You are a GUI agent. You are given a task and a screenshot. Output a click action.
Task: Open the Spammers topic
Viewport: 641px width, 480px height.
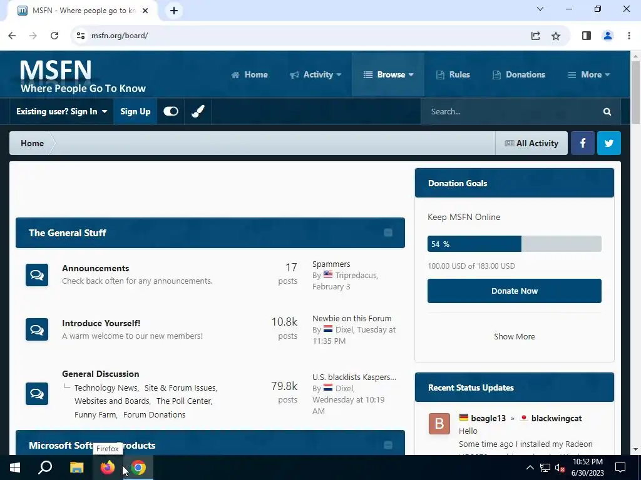click(331, 264)
